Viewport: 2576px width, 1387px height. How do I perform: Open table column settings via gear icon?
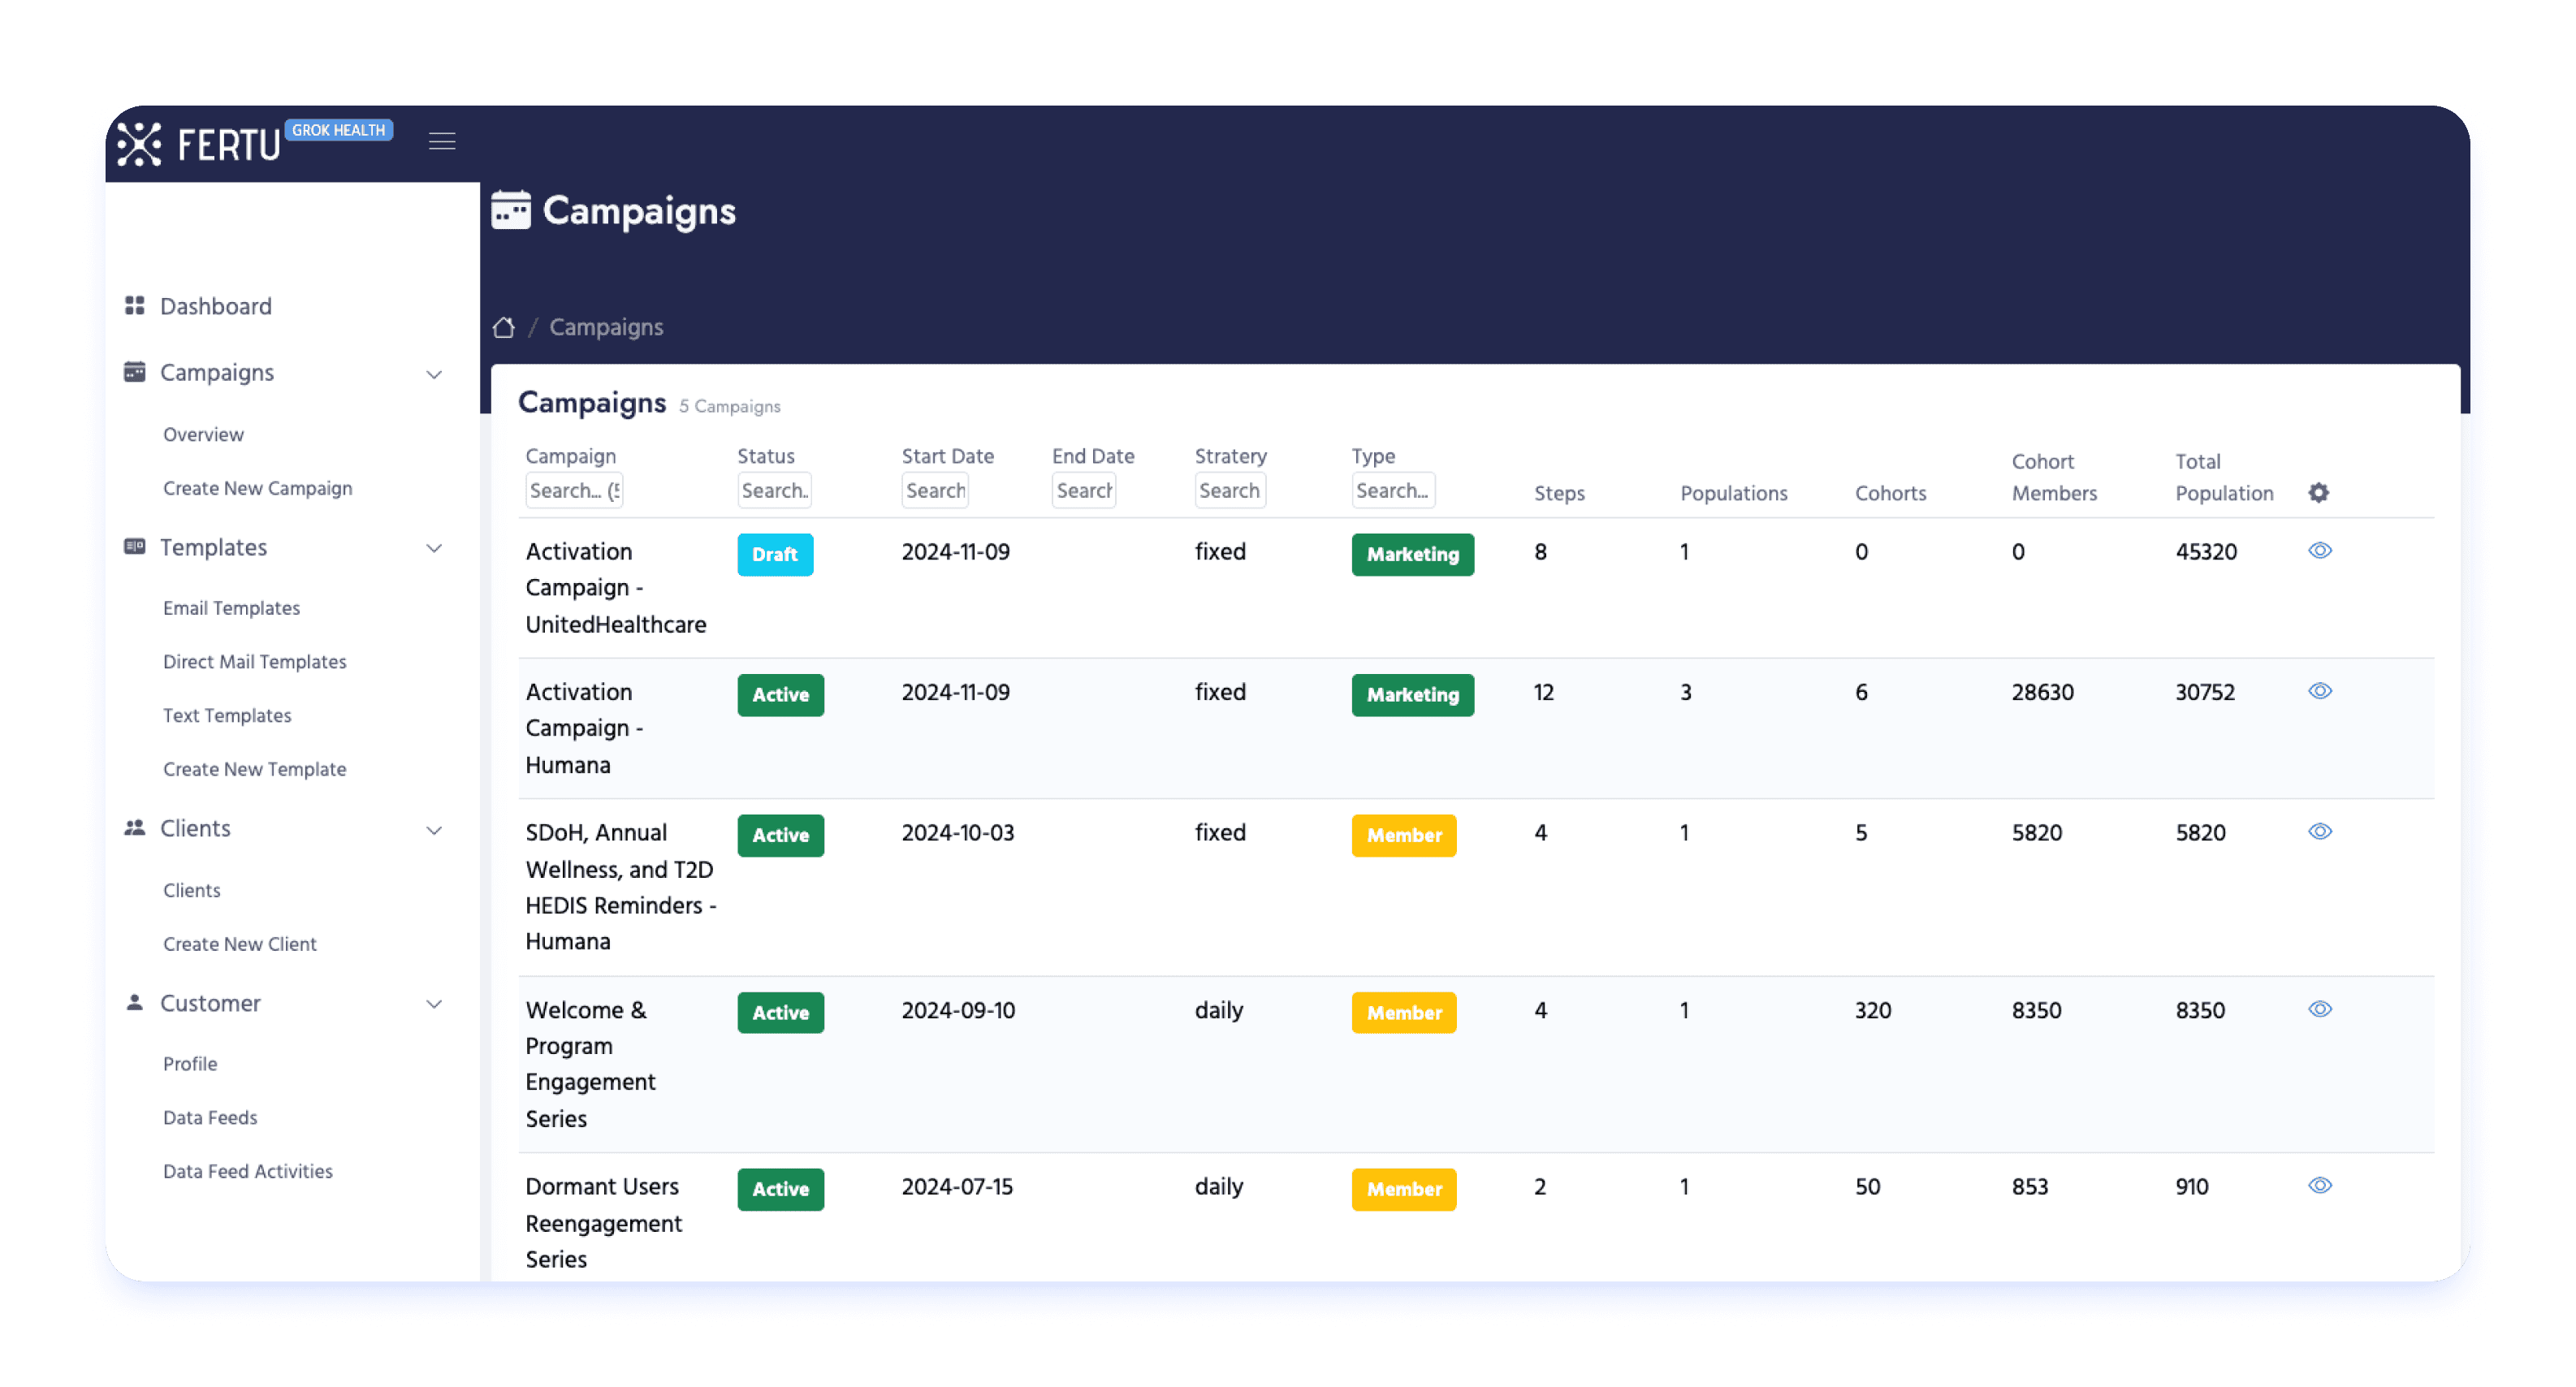point(2319,492)
